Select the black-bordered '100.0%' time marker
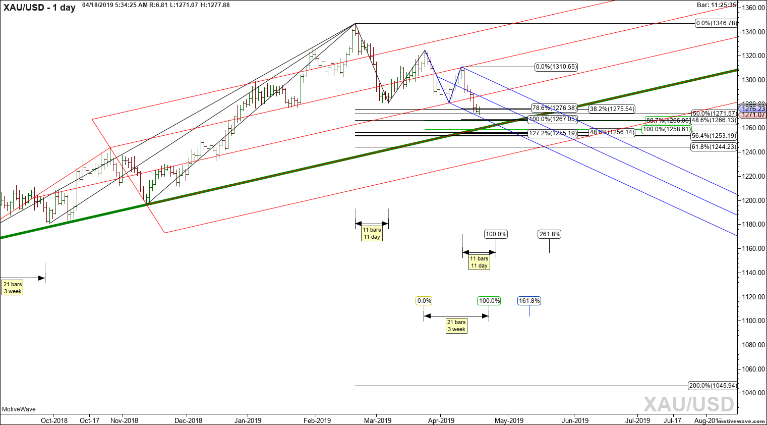 tap(496, 234)
